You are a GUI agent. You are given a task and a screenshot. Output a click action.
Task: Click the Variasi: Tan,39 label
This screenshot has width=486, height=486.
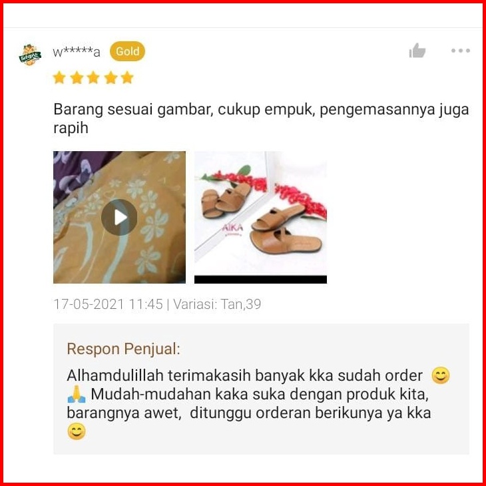pyautogui.click(x=217, y=304)
